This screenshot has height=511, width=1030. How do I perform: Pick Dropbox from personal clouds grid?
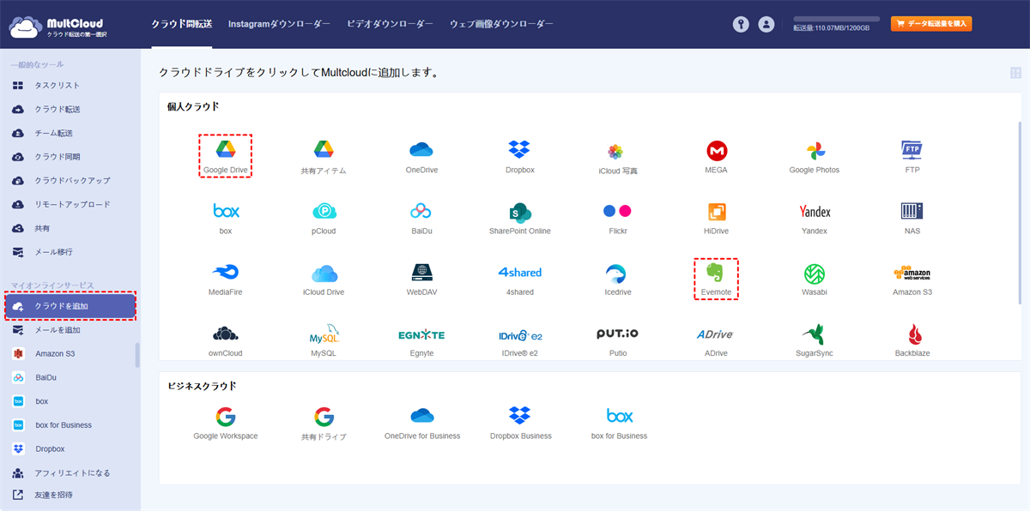[519, 157]
